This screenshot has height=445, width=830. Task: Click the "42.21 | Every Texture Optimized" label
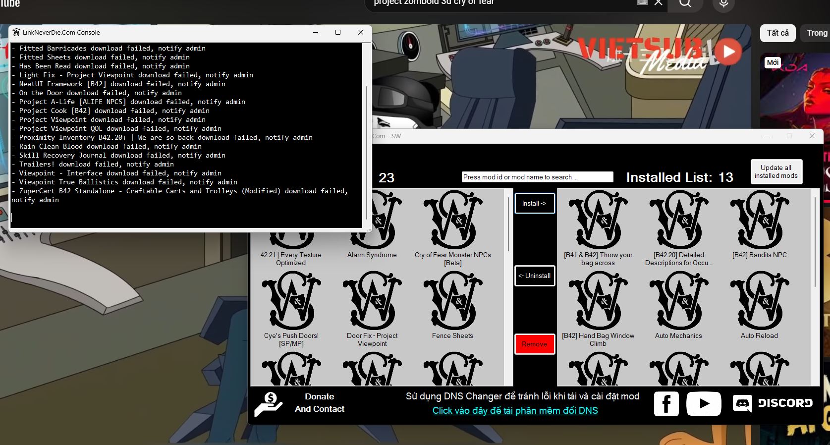click(291, 259)
